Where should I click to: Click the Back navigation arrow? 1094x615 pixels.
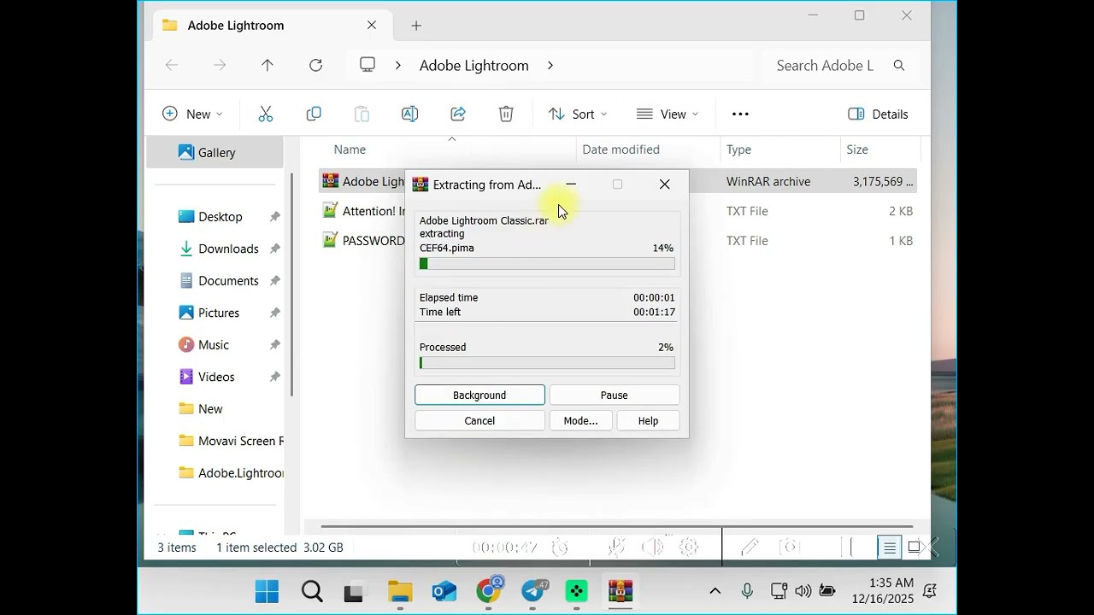tap(172, 65)
